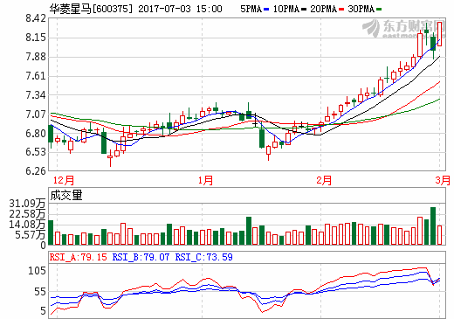Click the 31.09万 volume axis label

[x=28, y=204]
